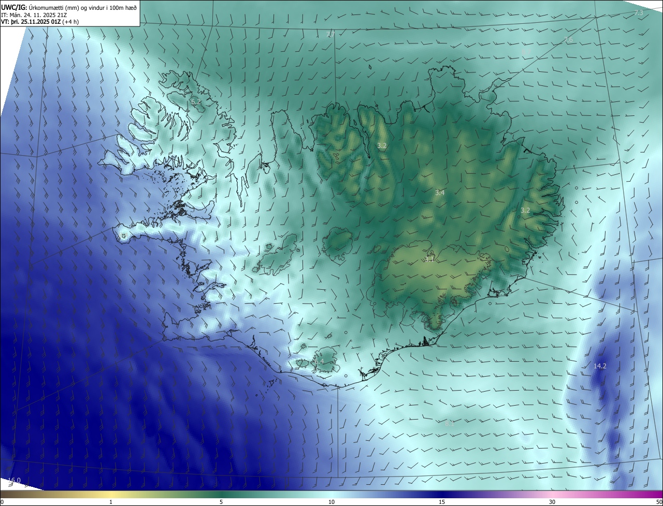Click the VT valid time line
This screenshot has height=506, width=663.
(x=40, y=22)
